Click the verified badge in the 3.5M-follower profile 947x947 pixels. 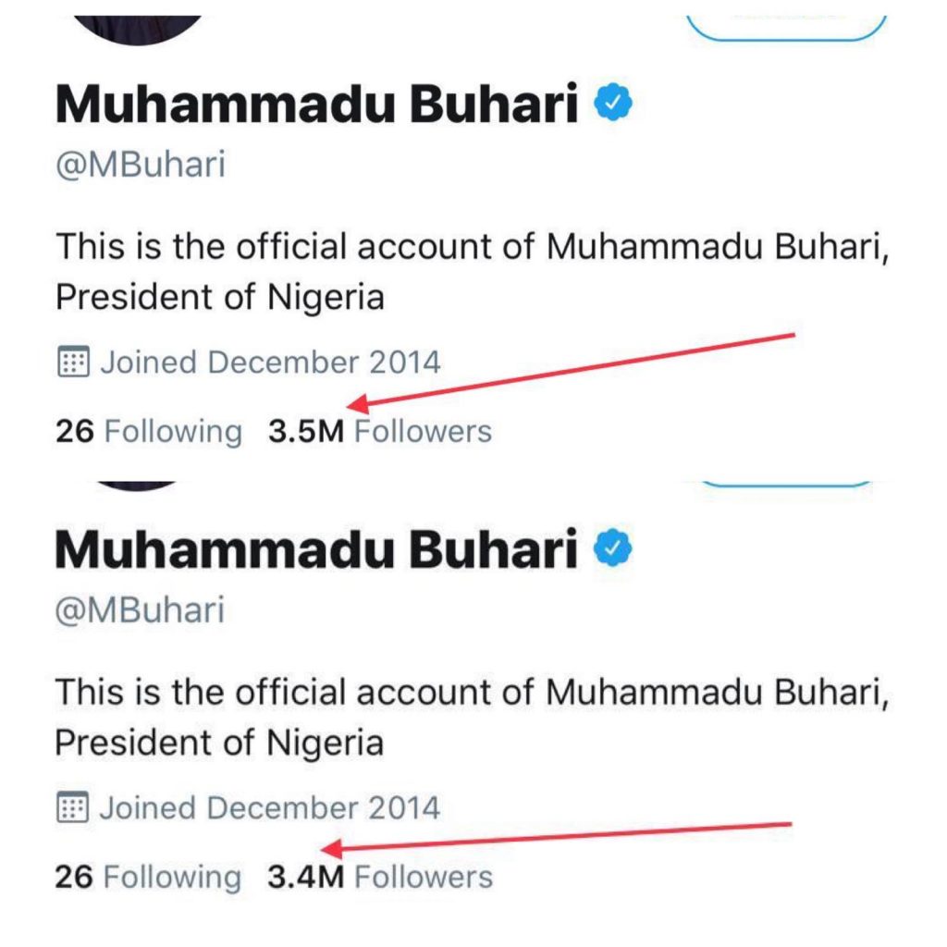pos(613,104)
